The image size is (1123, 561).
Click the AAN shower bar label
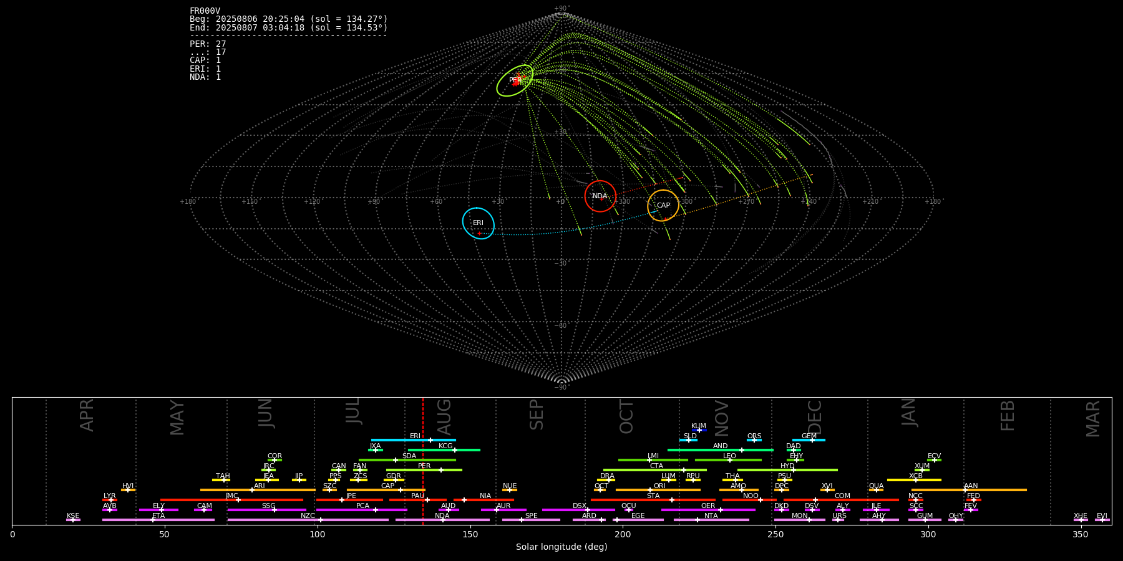tap(971, 486)
